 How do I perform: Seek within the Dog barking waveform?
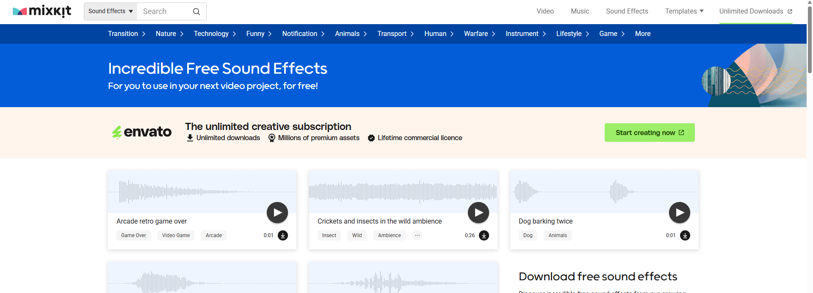[x=604, y=192]
